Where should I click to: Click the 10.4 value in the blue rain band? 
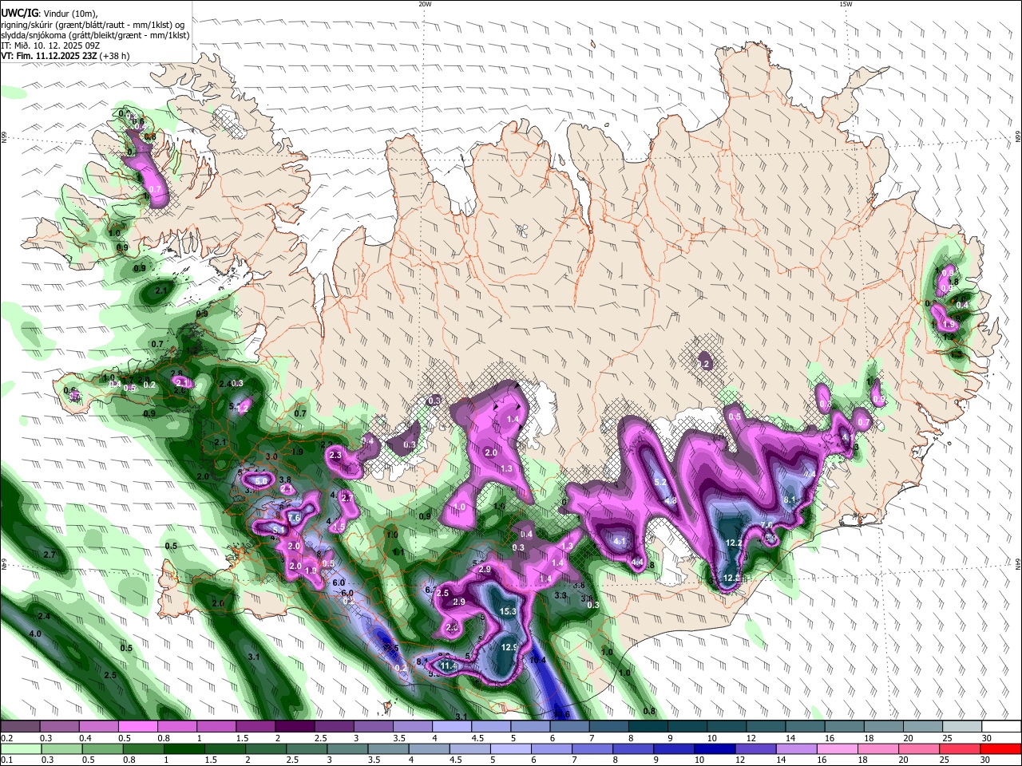(538, 660)
